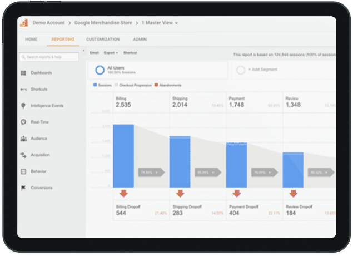Open the Real-Time clock icon
The width and height of the screenshot is (353, 256).
[23, 122]
